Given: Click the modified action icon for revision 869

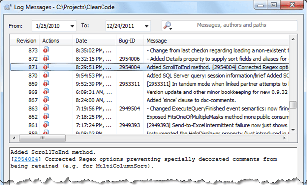Looking at the screenshot, I should (x=46, y=83).
